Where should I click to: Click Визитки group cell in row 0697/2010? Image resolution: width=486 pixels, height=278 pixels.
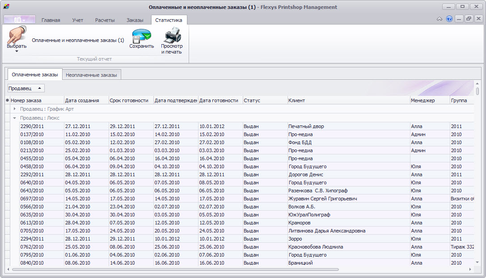click(462, 199)
